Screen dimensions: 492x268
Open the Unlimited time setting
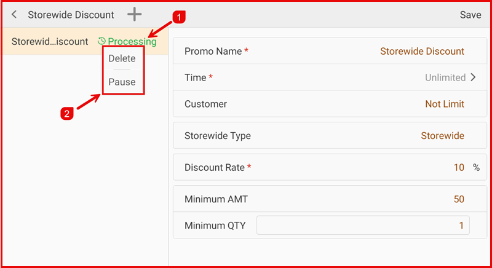(x=445, y=77)
